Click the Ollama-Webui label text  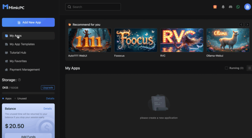click(x=215, y=56)
